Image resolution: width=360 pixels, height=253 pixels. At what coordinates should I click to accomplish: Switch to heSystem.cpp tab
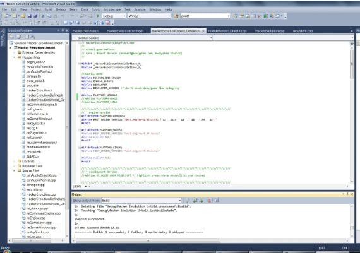pos(303,31)
